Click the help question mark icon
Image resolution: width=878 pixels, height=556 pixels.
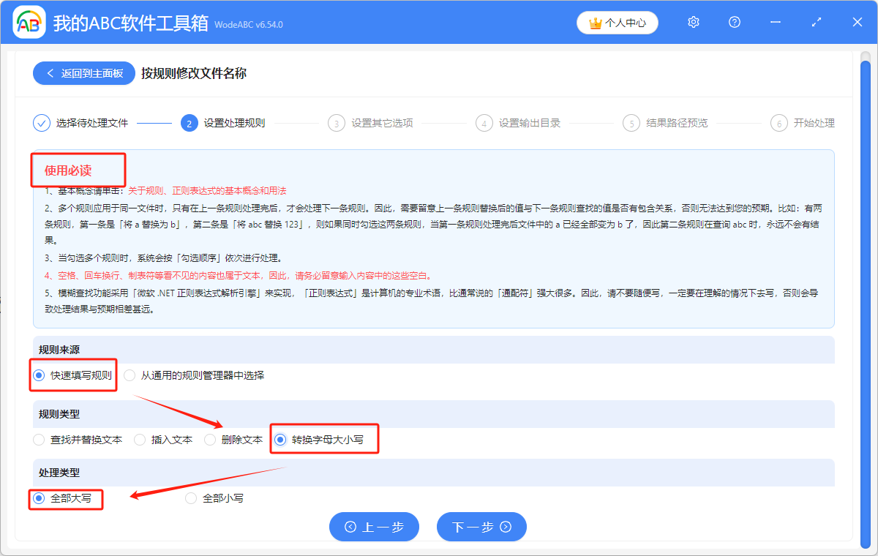point(734,22)
